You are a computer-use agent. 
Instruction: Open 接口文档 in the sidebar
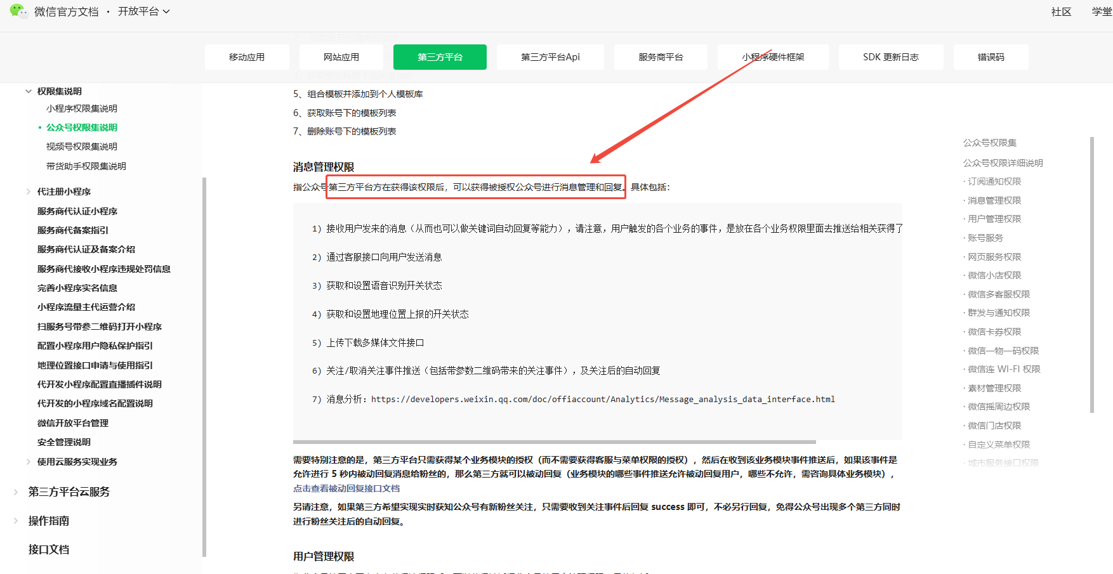(49, 550)
